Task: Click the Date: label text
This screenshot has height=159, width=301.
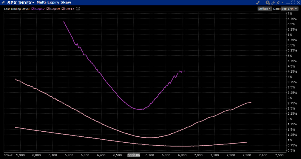Action: coord(277,9)
